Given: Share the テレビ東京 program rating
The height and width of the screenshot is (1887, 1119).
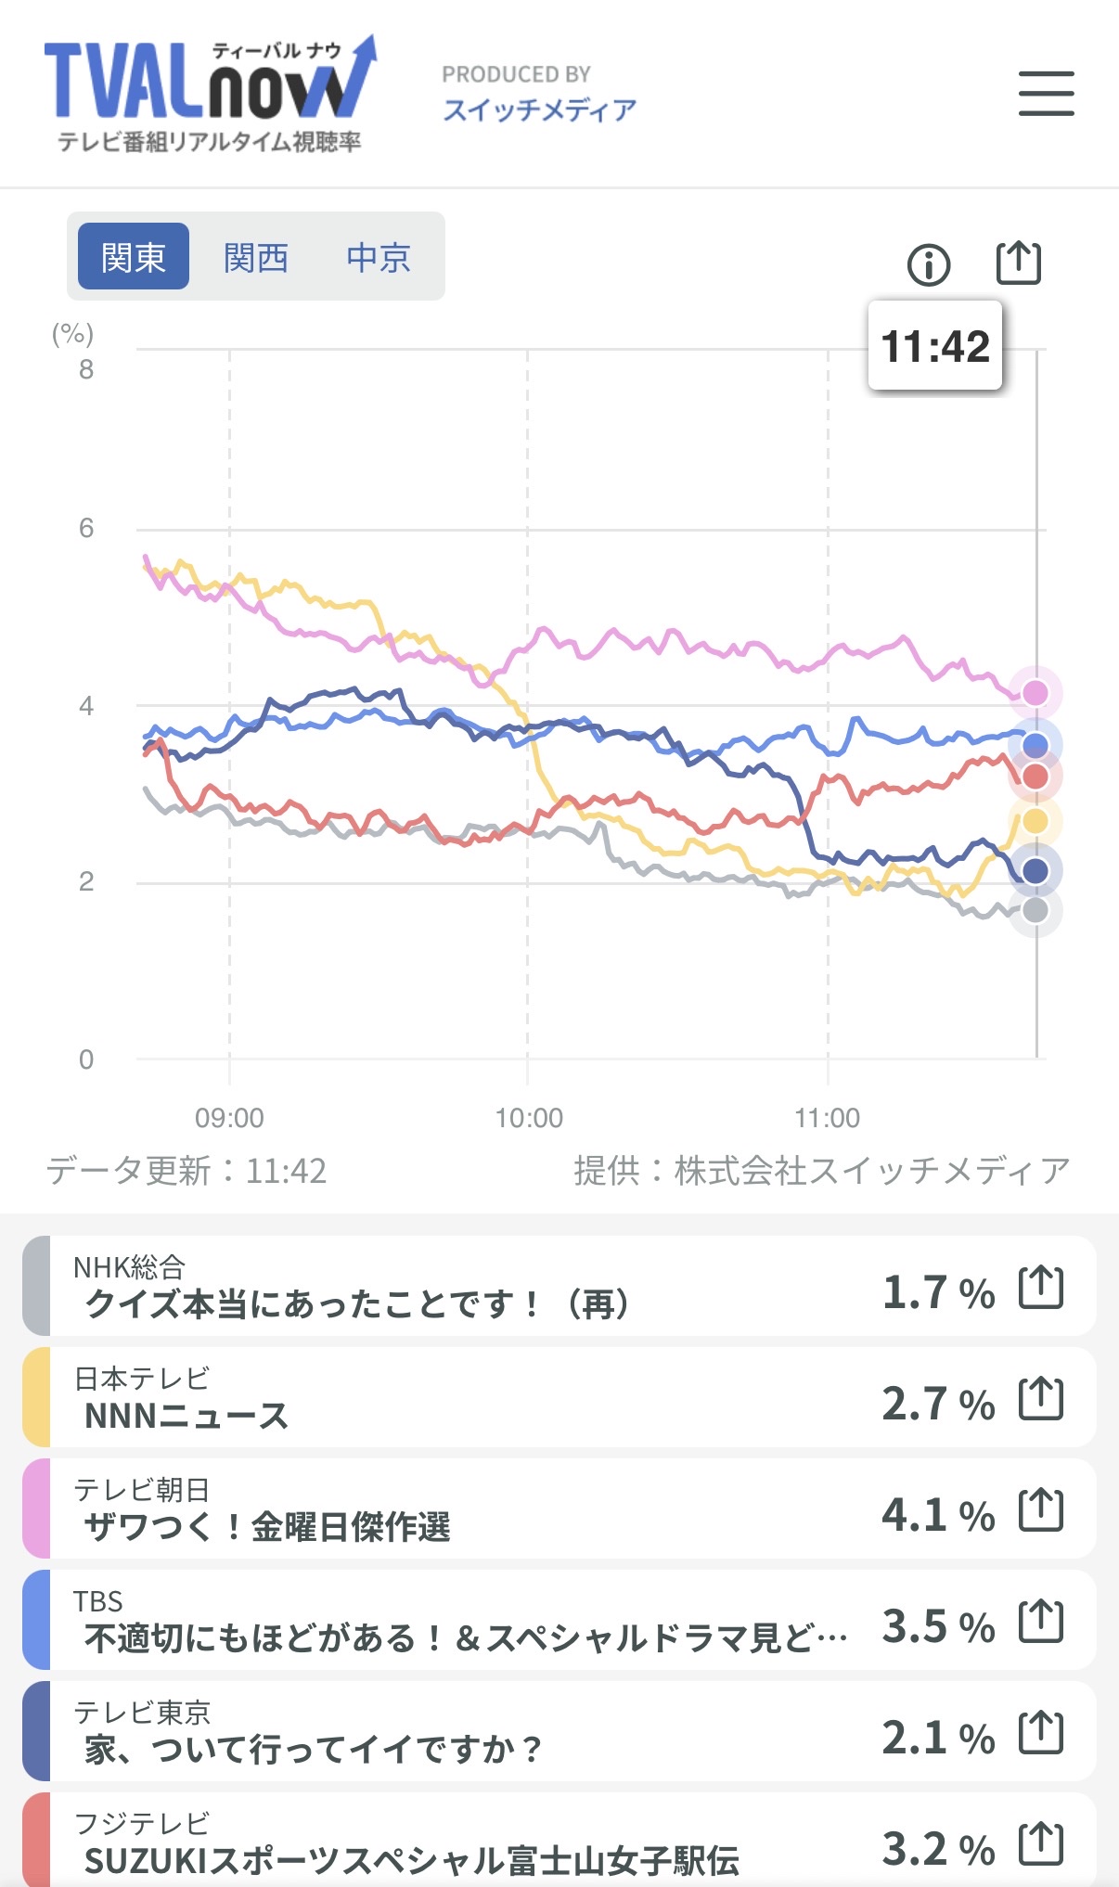Looking at the screenshot, I should (x=1040, y=1733).
